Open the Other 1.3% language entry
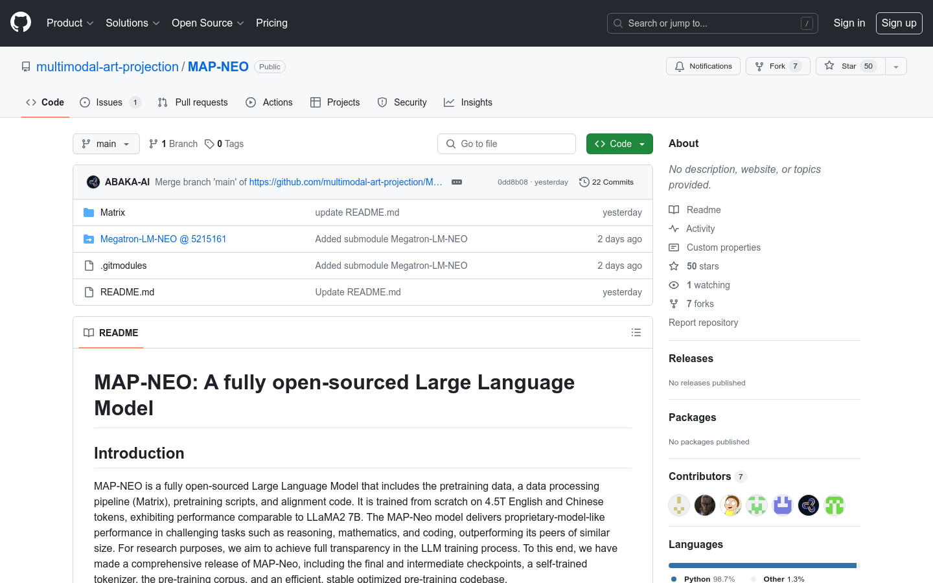The height and width of the screenshot is (583, 933). coord(777,578)
